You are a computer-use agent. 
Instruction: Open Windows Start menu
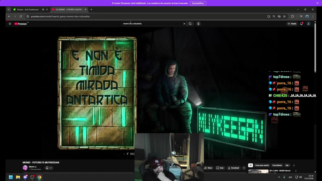(x=11, y=177)
